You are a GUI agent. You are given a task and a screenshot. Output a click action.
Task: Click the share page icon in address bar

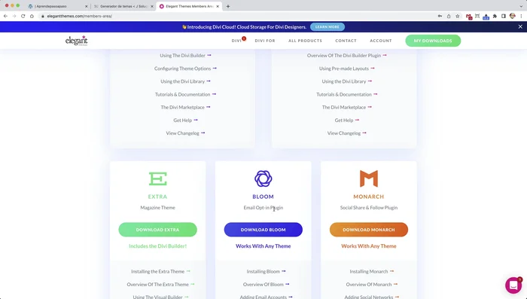(x=449, y=16)
